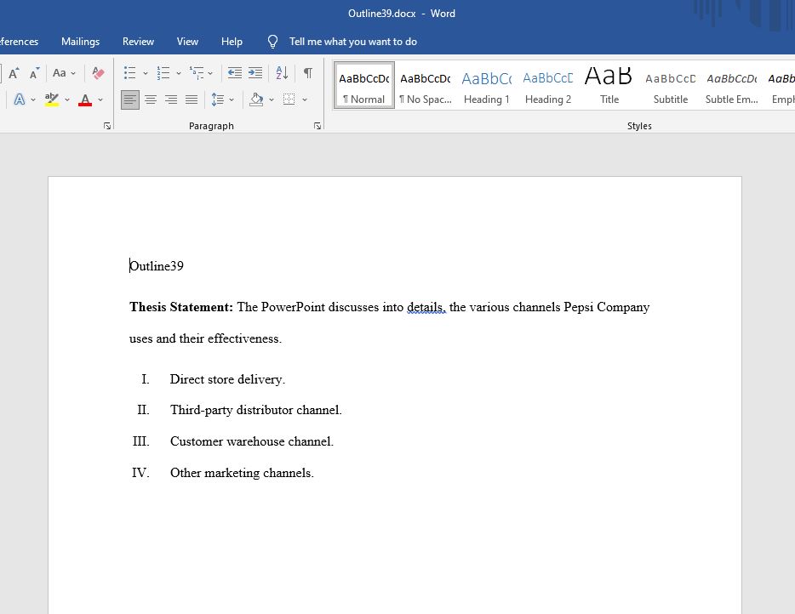This screenshot has height=614, width=795.
Task: Create a multilevel list
Action: (197, 73)
